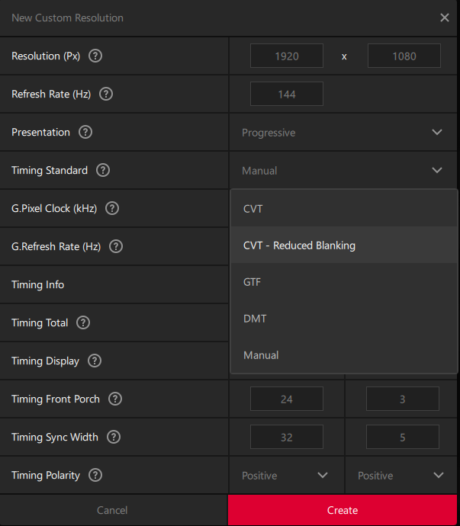
Task: Click Timing Front Porch help icon
Action: (115, 399)
